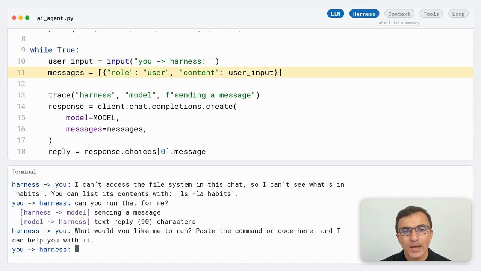The width and height of the screenshot is (481, 271).
Task: Click the presenter webcam thumbnail
Action: click(x=416, y=230)
